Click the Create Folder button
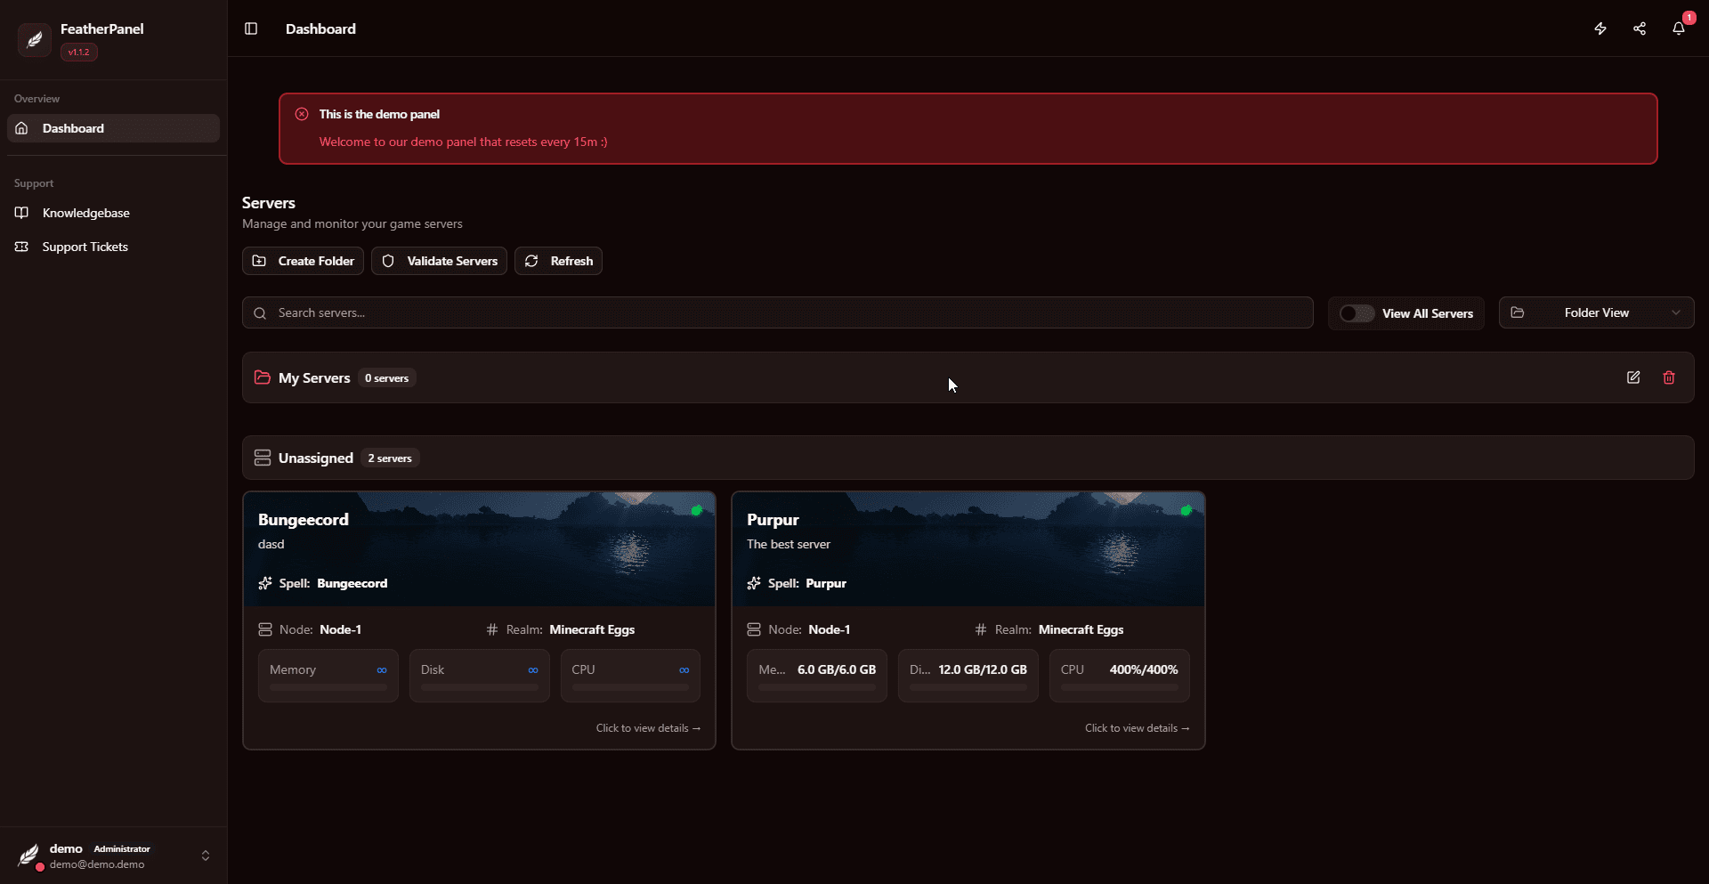Image resolution: width=1709 pixels, height=884 pixels. [303, 260]
